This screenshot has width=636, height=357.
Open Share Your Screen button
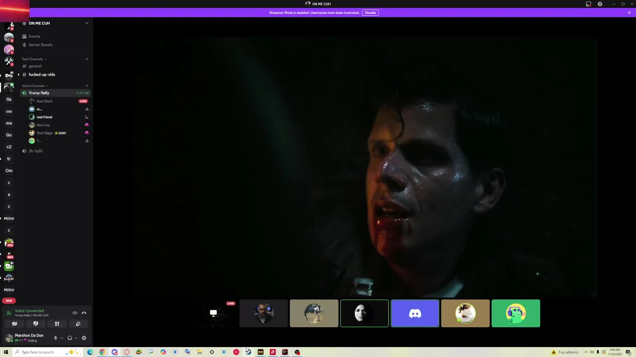point(36,324)
